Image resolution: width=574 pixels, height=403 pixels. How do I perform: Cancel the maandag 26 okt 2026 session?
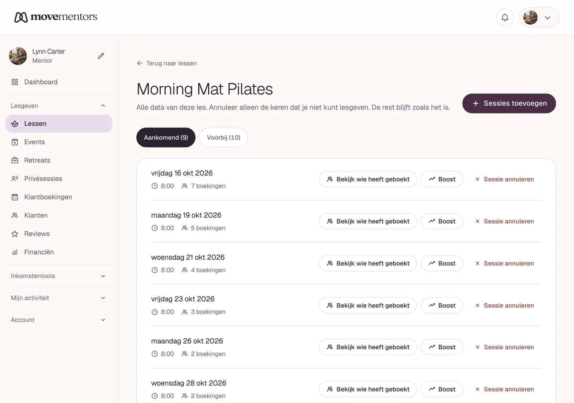504,347
